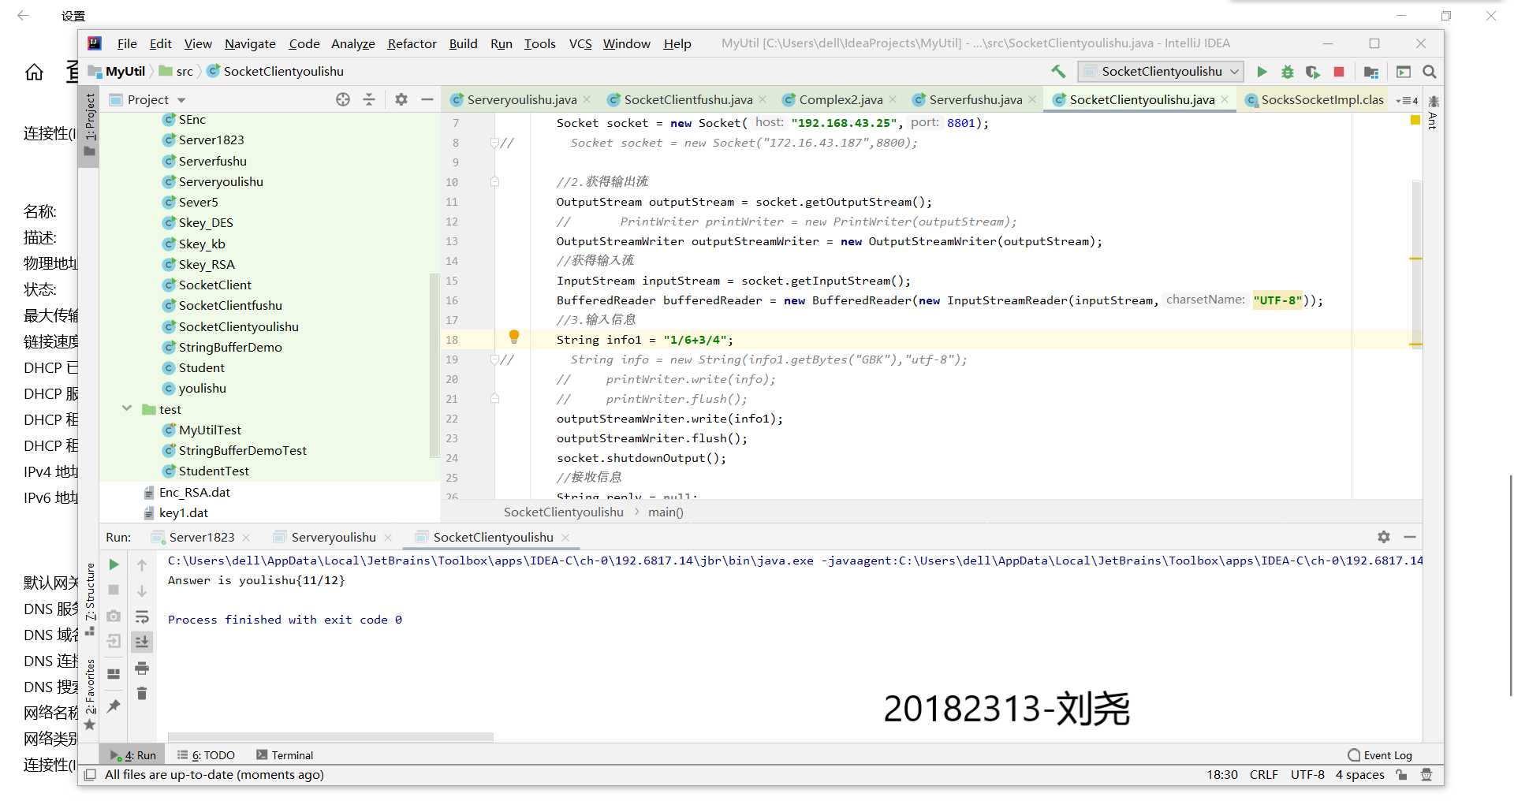Toggle read-only lock icon in status bar

tap(1401, 775)
